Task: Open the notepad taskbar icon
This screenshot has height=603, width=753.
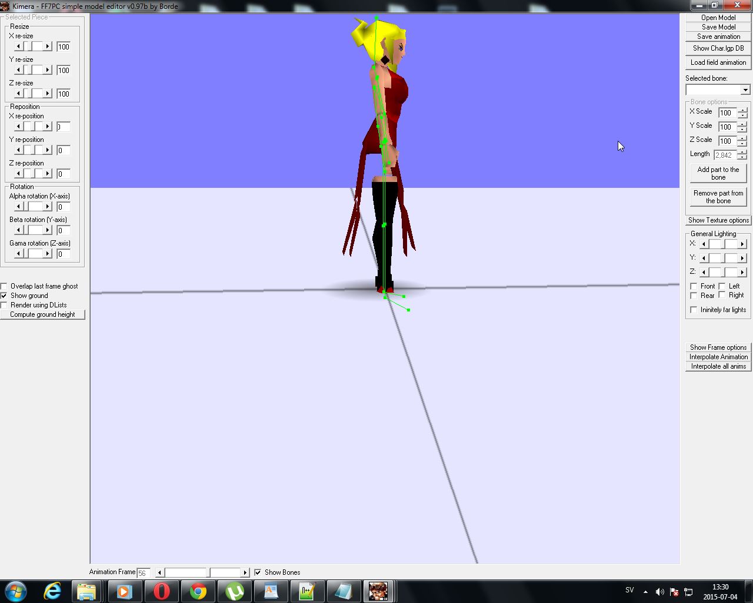Action: [x=344, y=591]
